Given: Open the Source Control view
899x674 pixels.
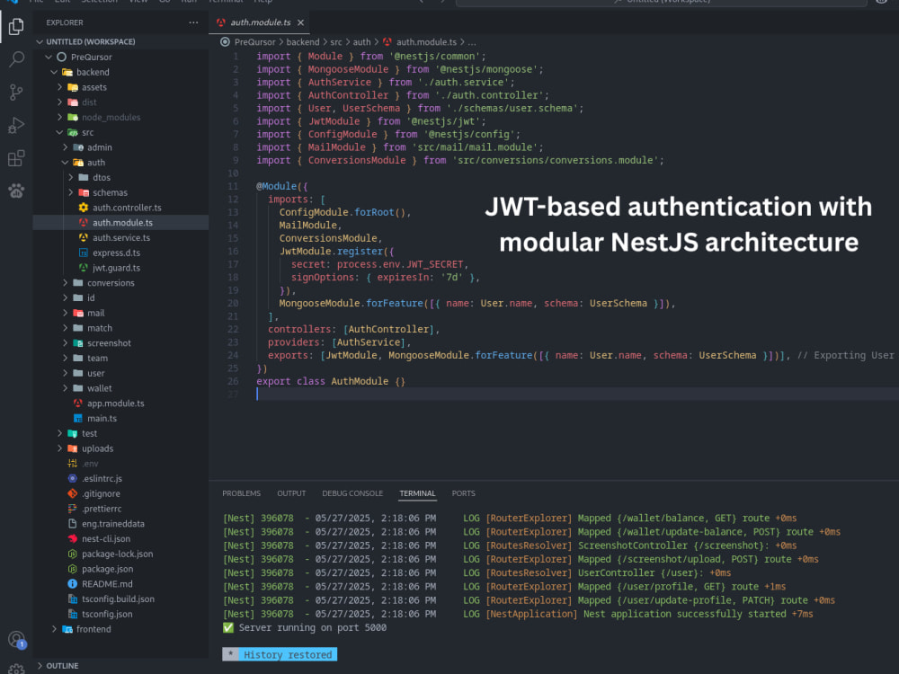Looking at the screenshot, I should (16, 92).
